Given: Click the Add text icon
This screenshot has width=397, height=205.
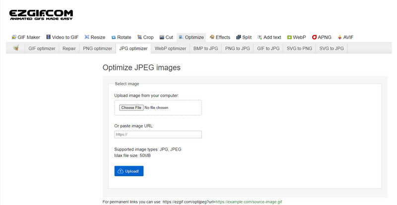Looking at the screenshot, I should click(260, 37).
